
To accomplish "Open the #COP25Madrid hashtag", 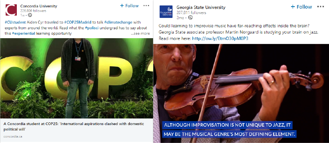I will point(78,22).
